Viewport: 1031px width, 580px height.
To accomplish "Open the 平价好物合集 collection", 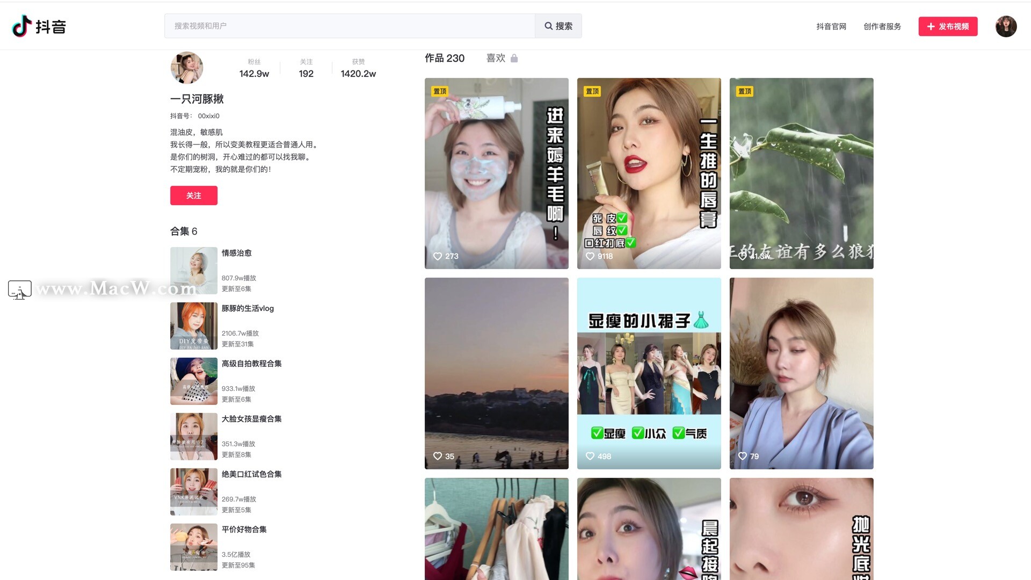I will pos(244,530).
